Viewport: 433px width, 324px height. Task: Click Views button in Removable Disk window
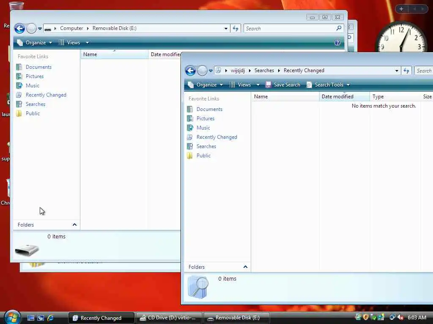pyautogui.click(x=70, y=43)
